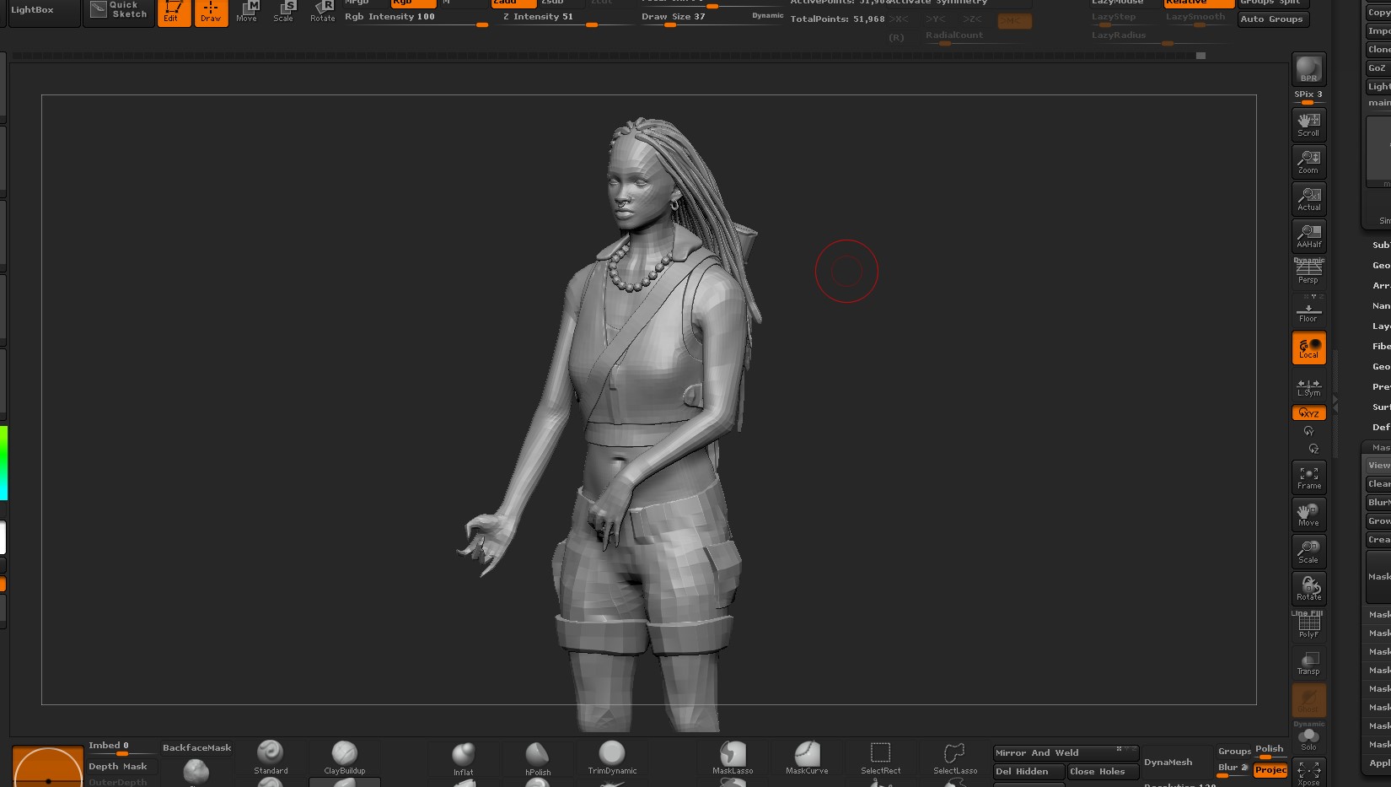Open the LightBox browser
Image resolution: width=1391 pixels, height=787 pixels.
point(44,12)
